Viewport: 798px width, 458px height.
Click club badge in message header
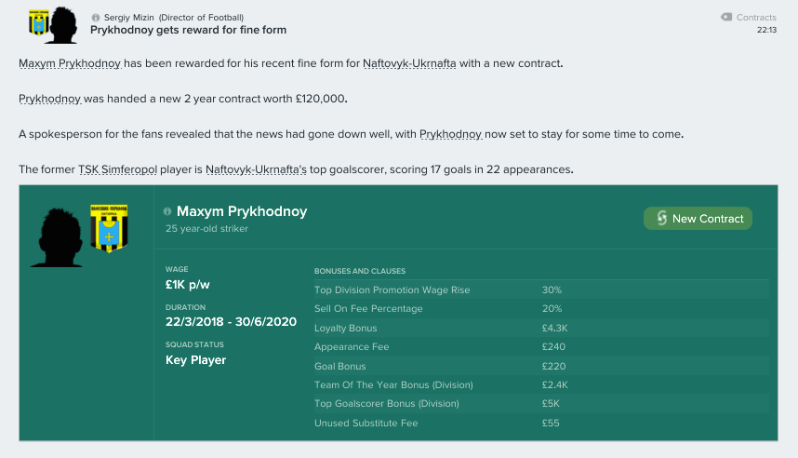pos(39,23)
